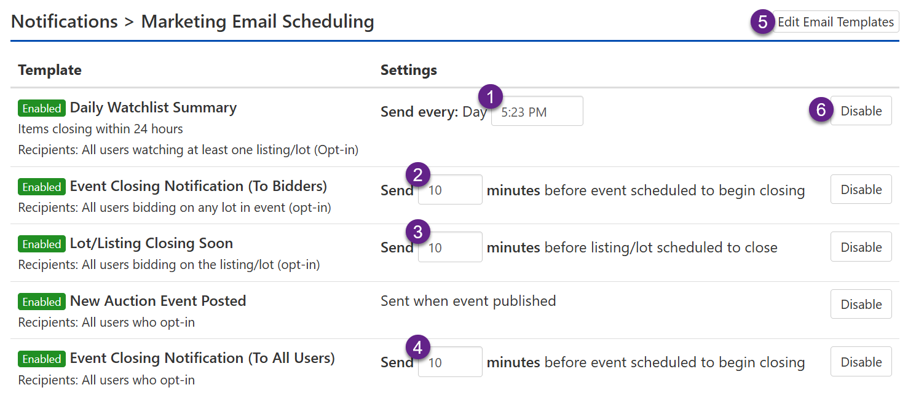Click Enabled badge beside New Auction Event Posted
Image resolution: width=908 pixels, height=409 pixels.
click(42, 302)
